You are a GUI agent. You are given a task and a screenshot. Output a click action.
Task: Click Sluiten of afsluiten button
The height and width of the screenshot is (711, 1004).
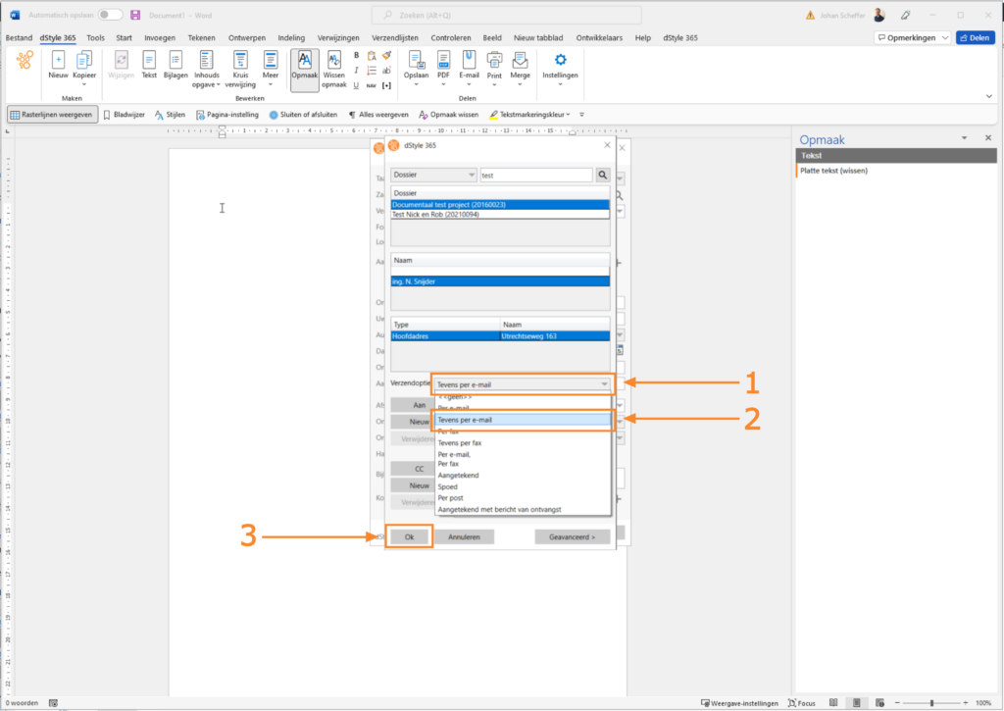(x=303, y=115)
